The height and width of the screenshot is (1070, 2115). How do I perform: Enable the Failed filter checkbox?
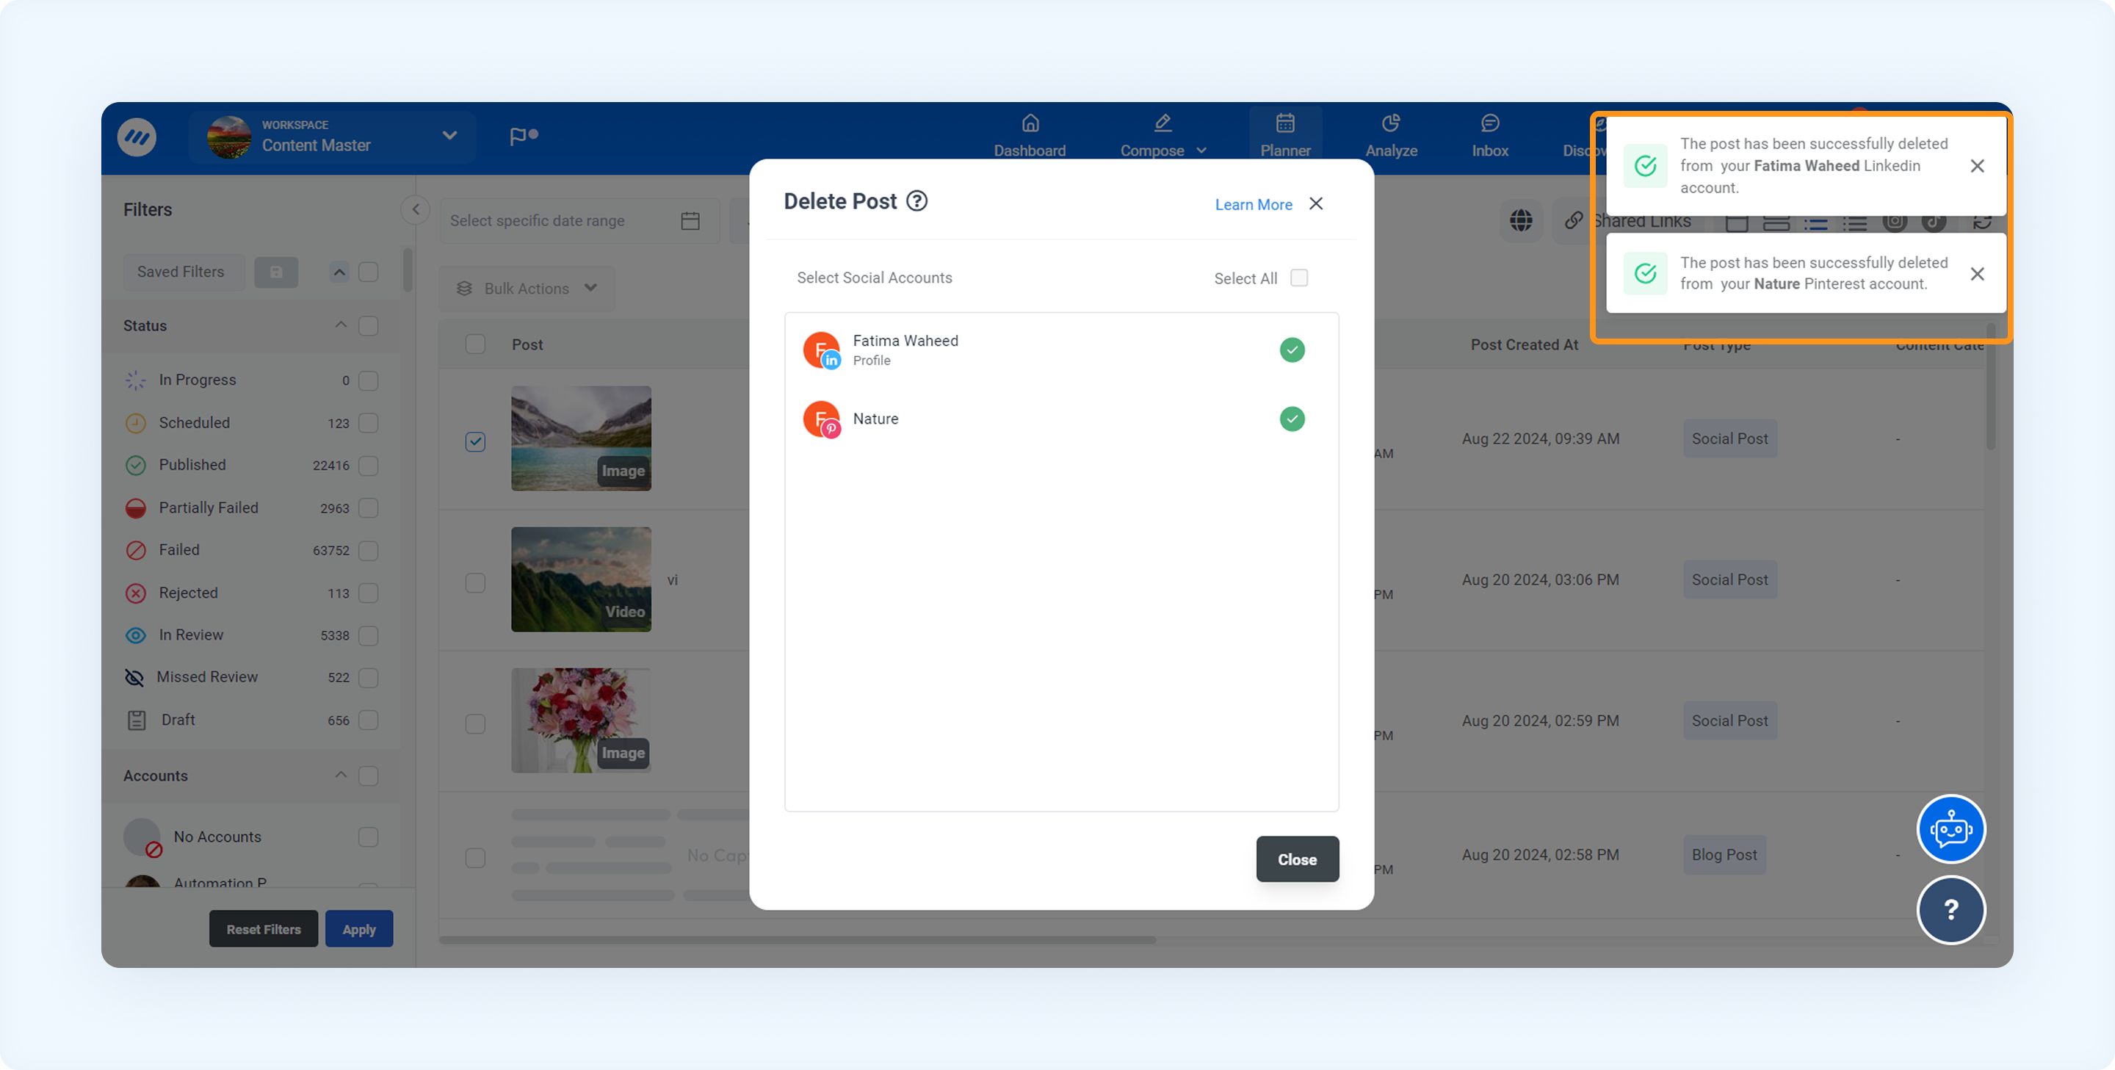[x=369, y=550]
